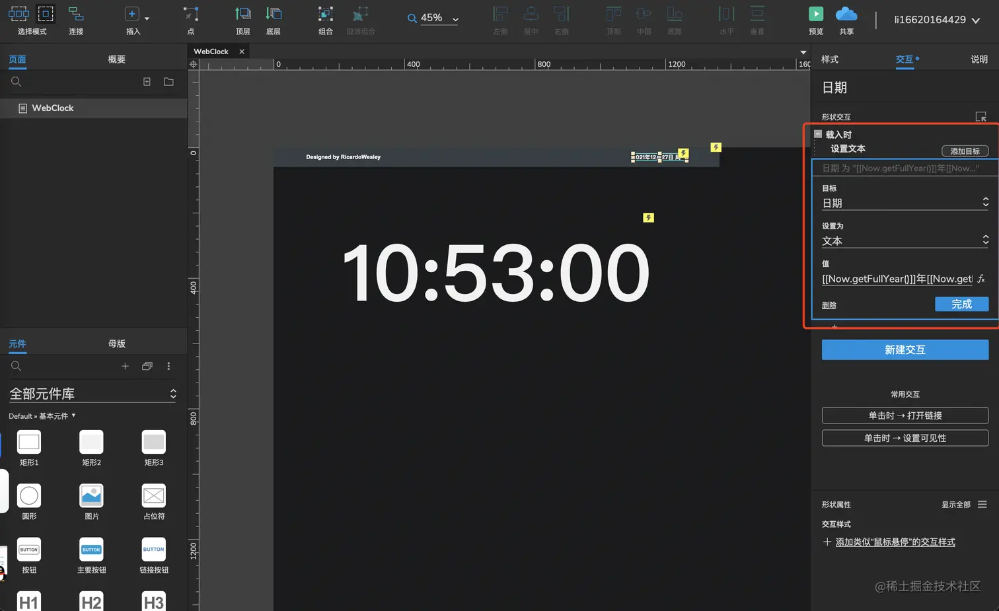Open the widget library three-dot menu
Viewport: 999px width, 611px height.
click(x=168, y=367)
